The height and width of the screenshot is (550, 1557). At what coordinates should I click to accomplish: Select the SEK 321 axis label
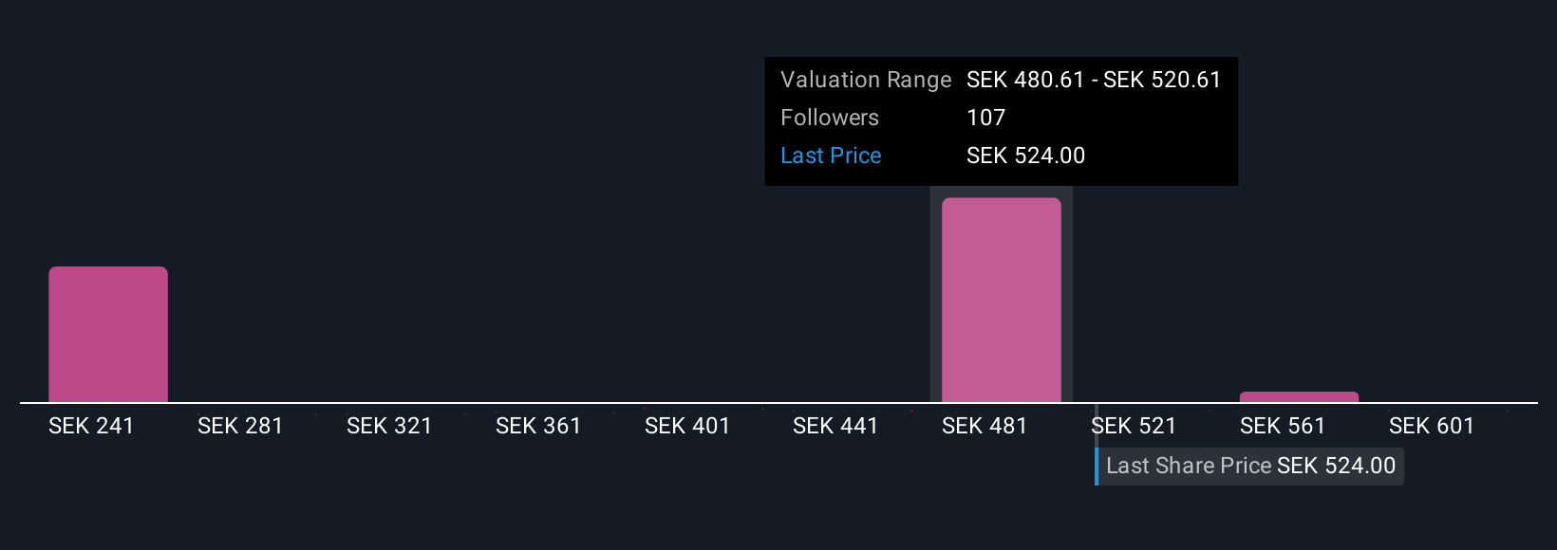(389, 427)
